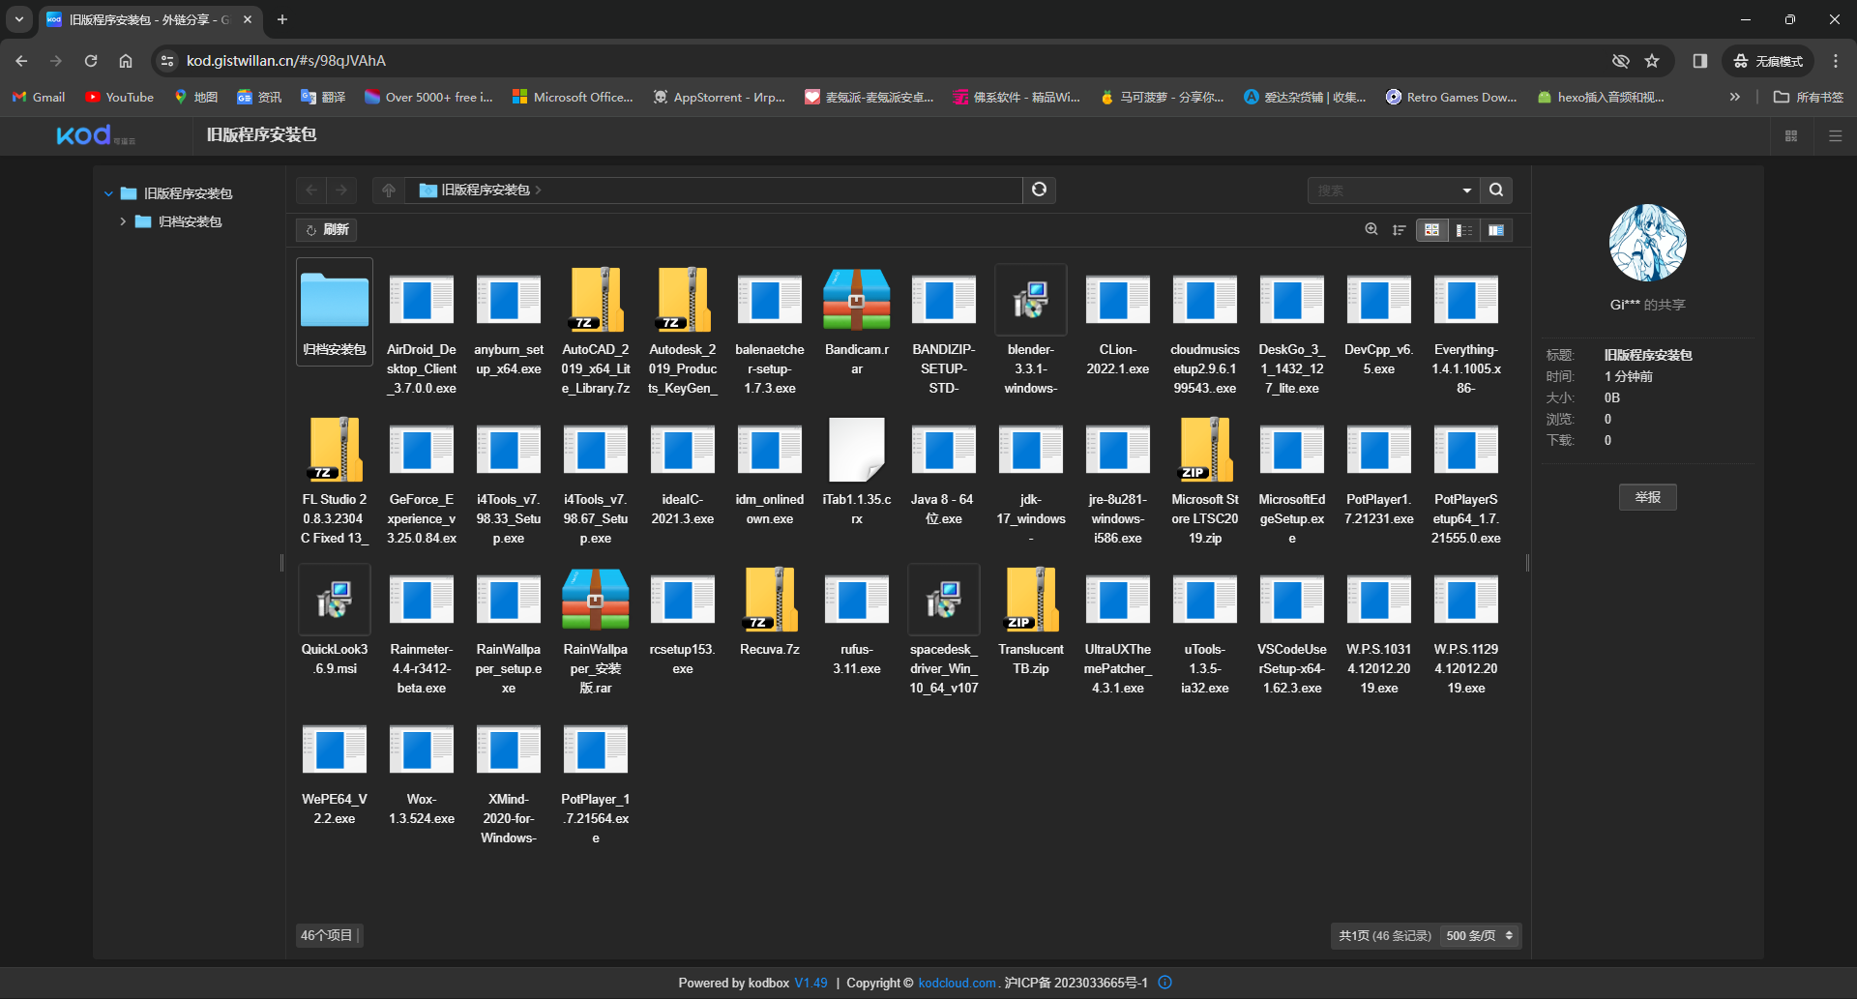Select spacedesk_driver_Win_10_64 installer icon
This screenshot has width=1857, height=999.
click(x=944, y=600)
